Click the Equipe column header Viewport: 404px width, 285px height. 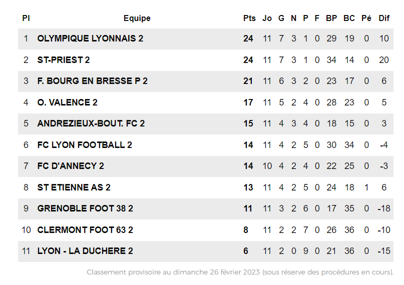137,18
